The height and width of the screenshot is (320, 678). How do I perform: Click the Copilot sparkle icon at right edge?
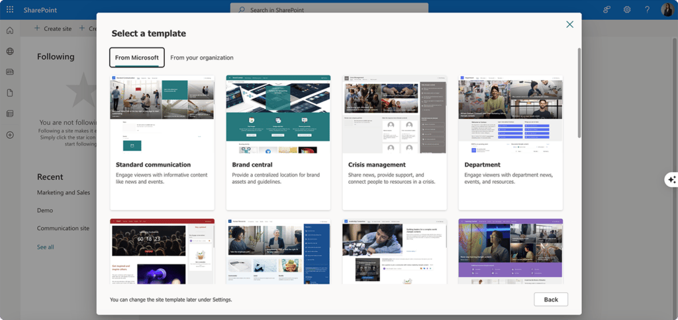(671, 180)
